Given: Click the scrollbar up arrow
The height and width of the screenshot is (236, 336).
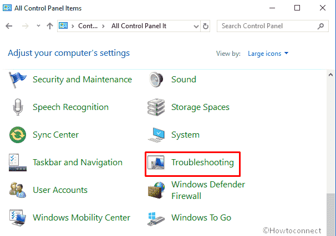Looking at the screenshot, I should tap(330, 75).
